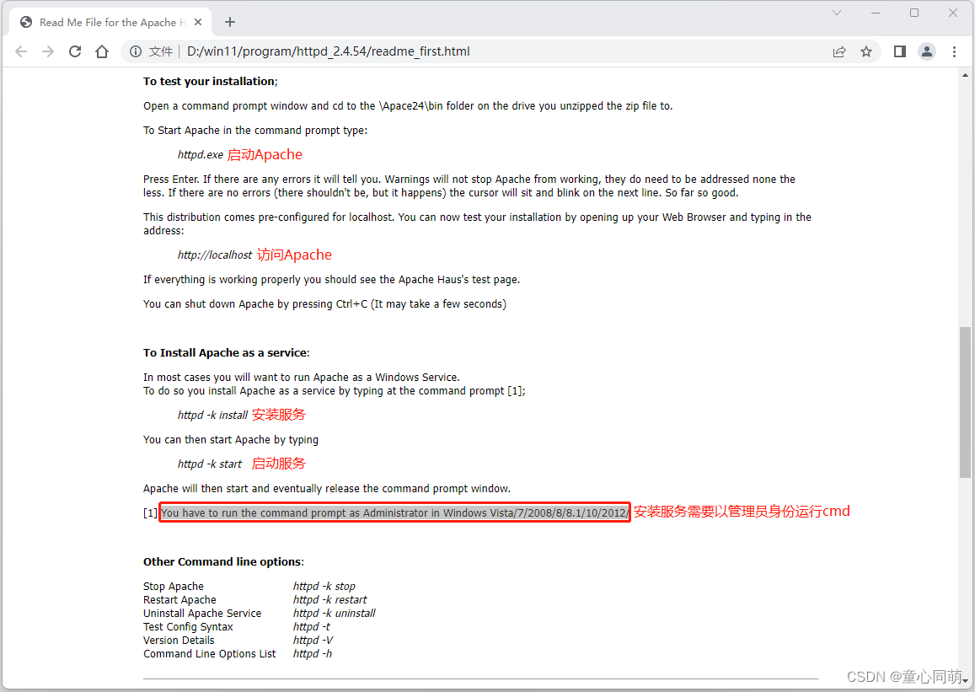Open the tab search chevron
Screen dimensions: 975x692
[x=836, y=13]
